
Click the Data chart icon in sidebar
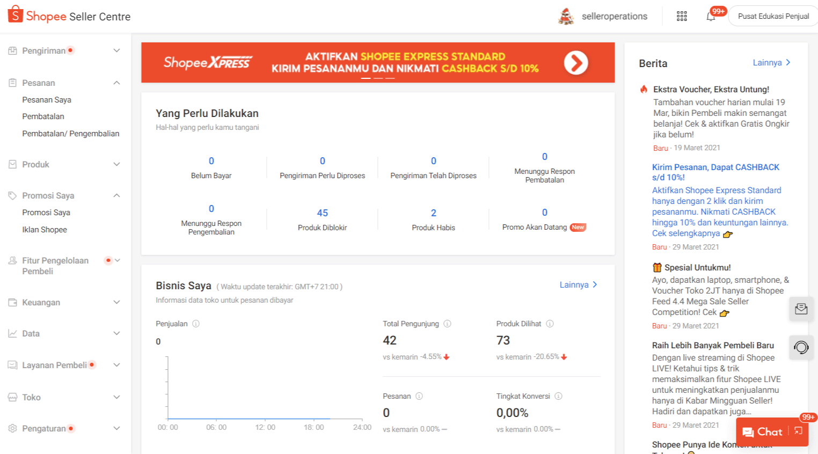pos(12,333)
